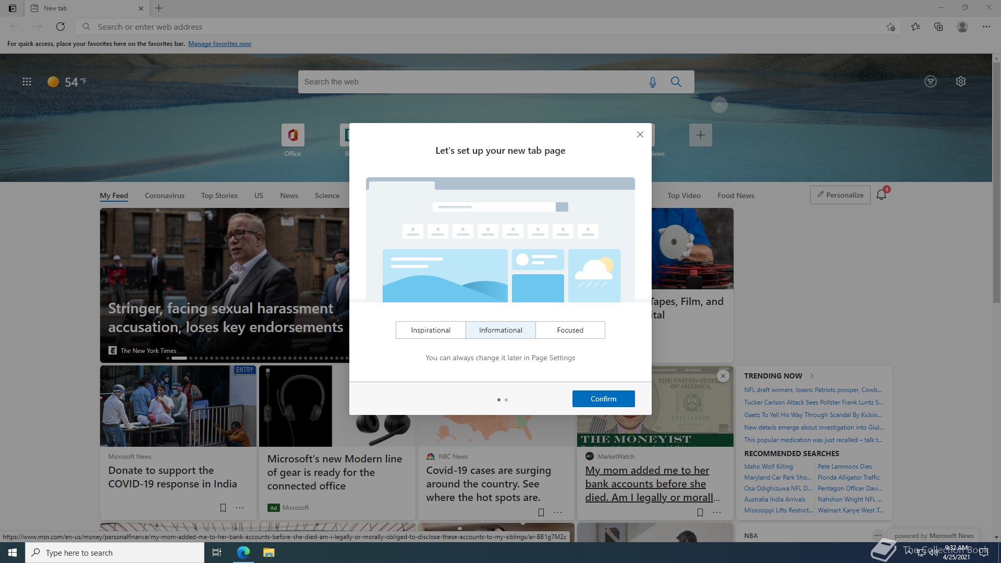
Task: Expand the Trending Now section
Action: 812,376
